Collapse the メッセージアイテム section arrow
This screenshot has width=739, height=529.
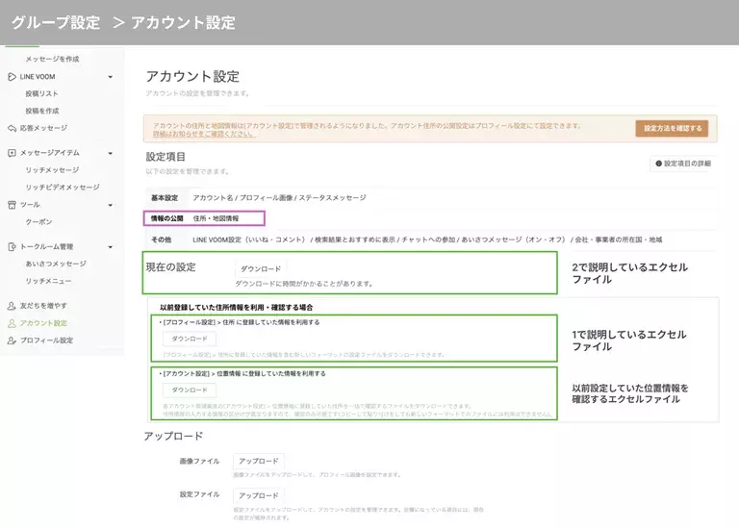tap(111, 153)
